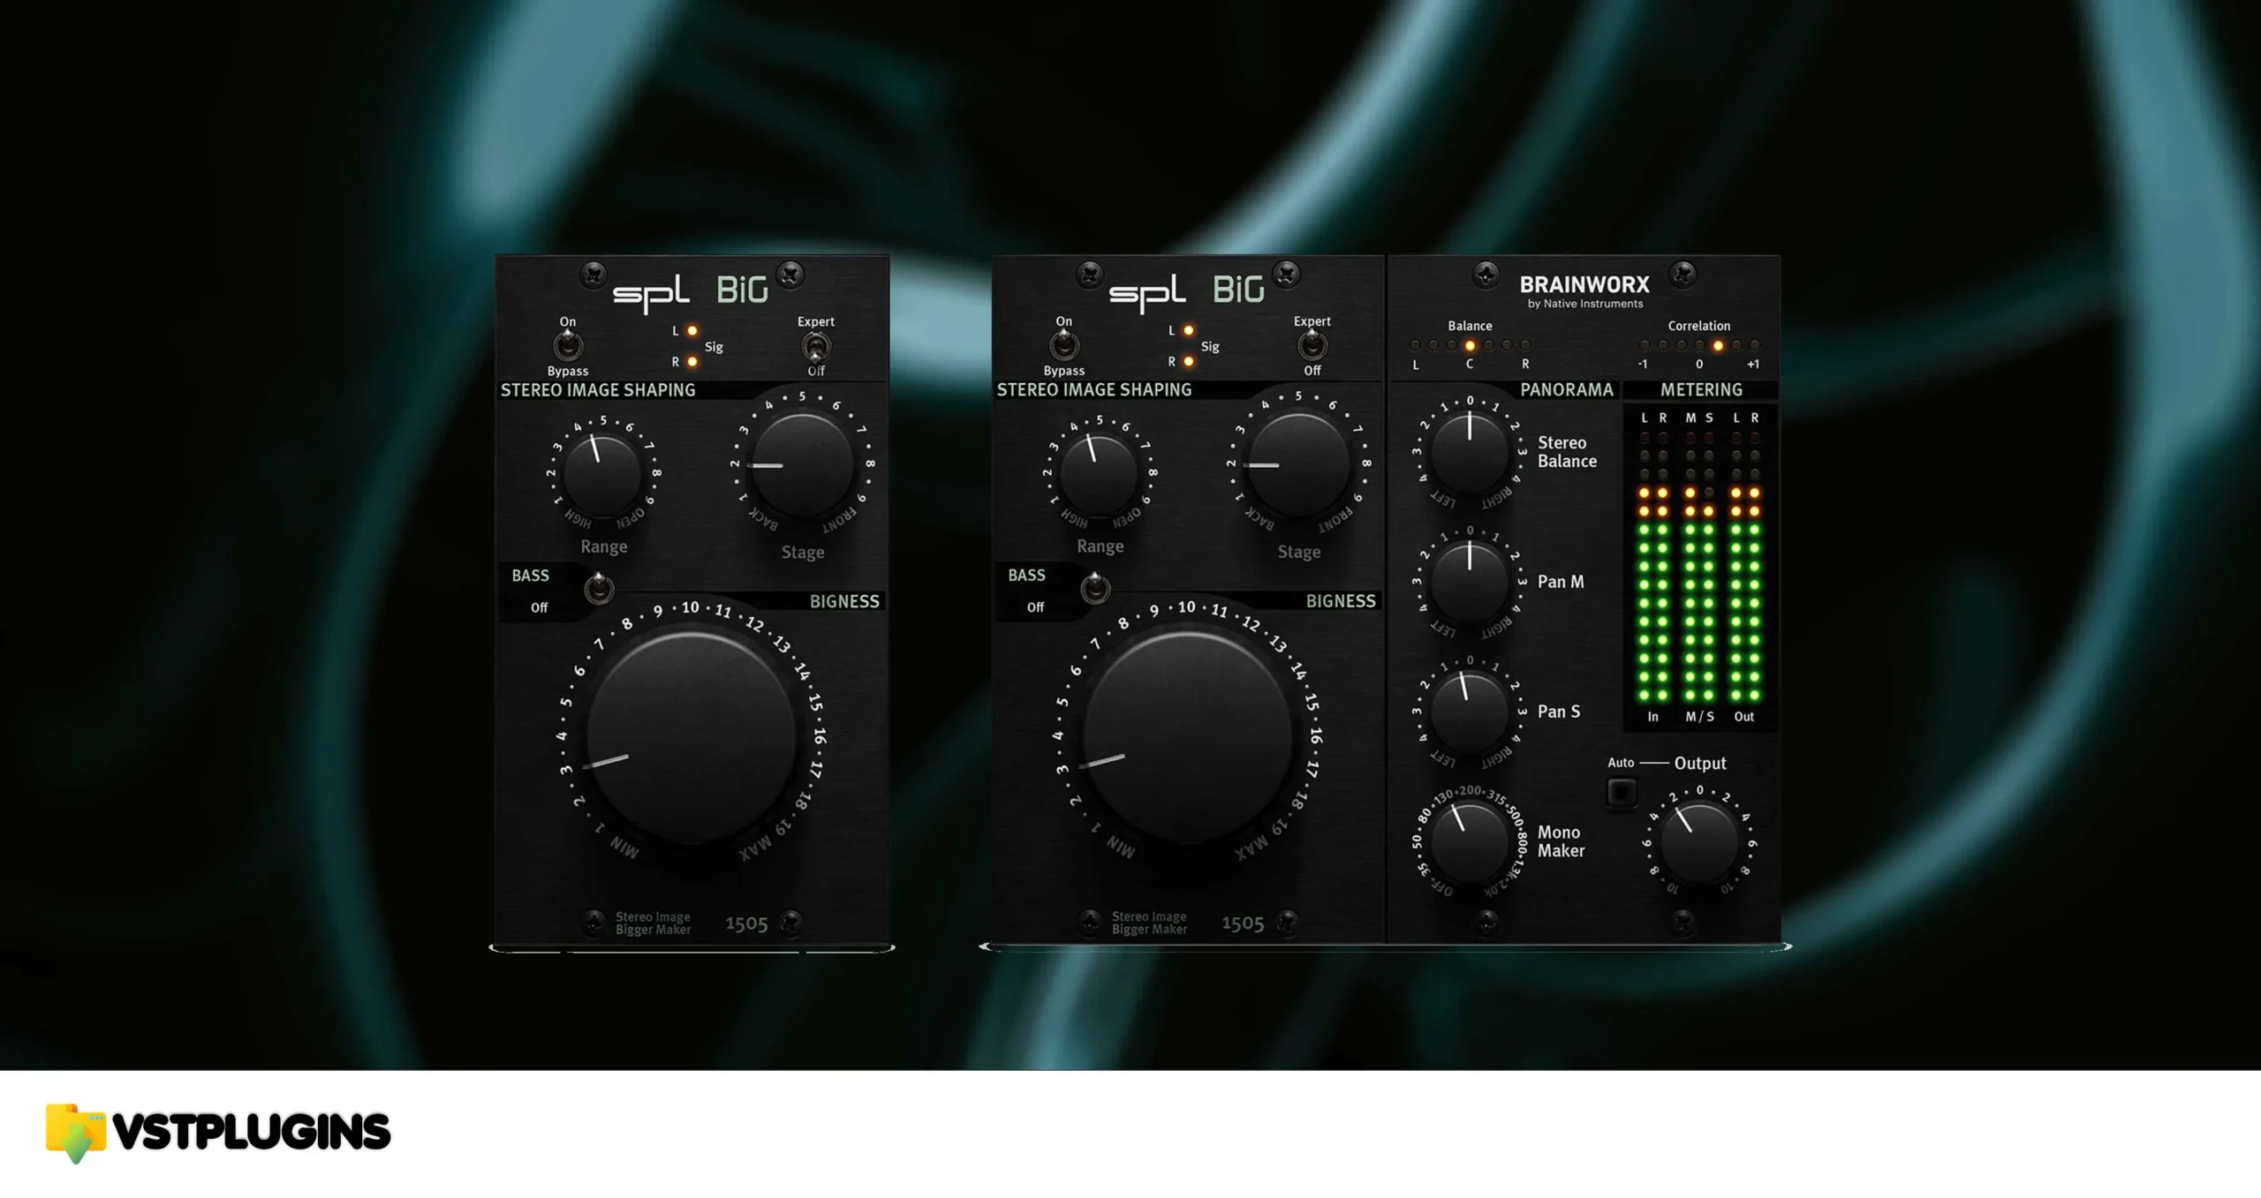The height and width of the screenshot is (1198, 2261).
Task: Toggle BASS switch on left SPL BiG
Action: pyautogui.click(x=599, y=588)
